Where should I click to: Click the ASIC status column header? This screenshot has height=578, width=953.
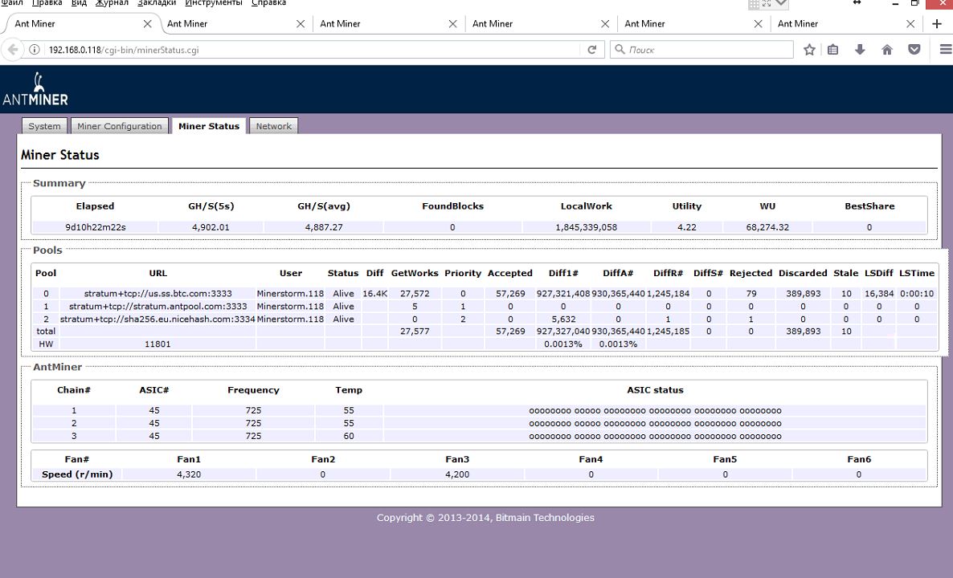tap(655, 390)
